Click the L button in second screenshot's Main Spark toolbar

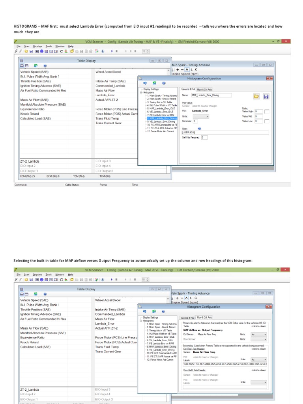pyautogui.click(x=191, y=298)
